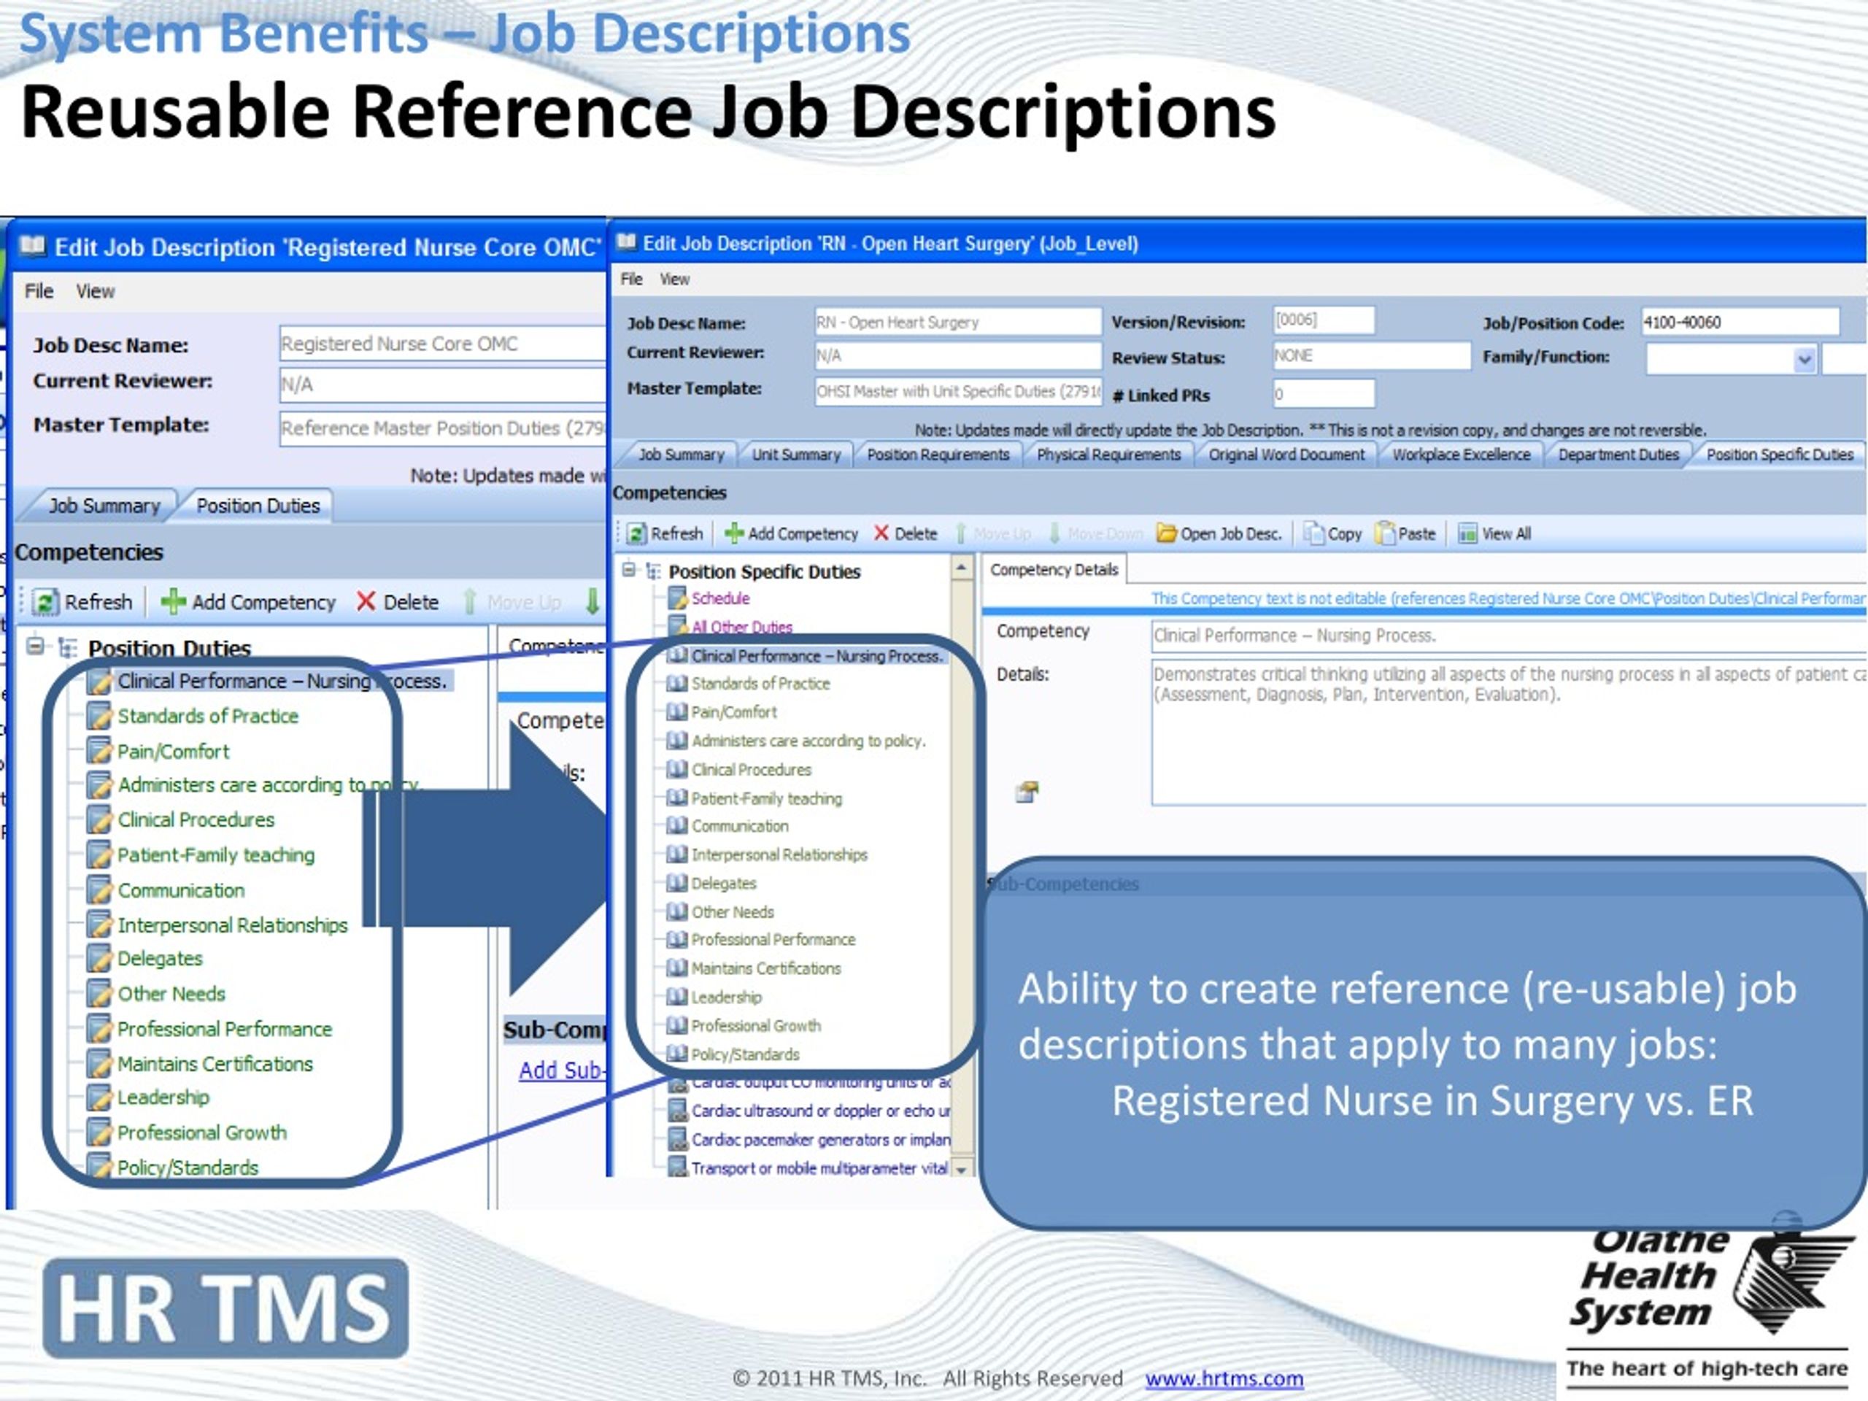Viewport: 1868px width, 1401px height.
Task: Select Clinical Procedures in left Position Duties tree
Action: coord(196,820)
